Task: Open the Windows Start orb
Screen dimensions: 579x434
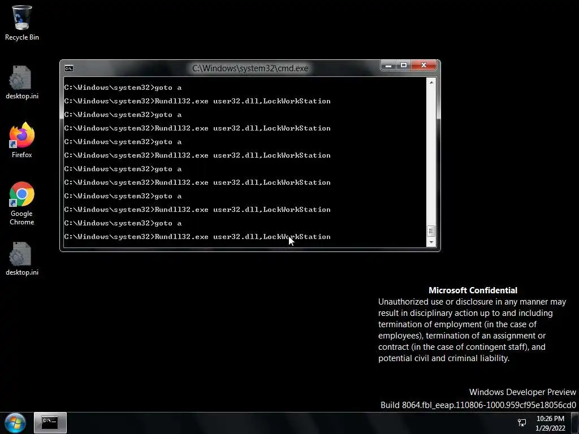Action: point(15,423)
